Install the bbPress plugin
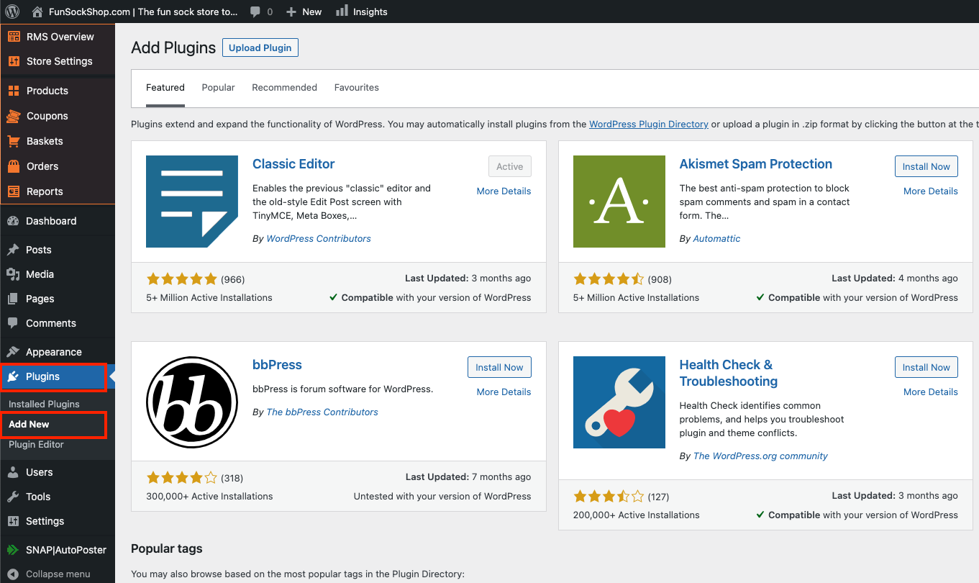This screenshot has width=979, height=583. click(x=499, y=367)
